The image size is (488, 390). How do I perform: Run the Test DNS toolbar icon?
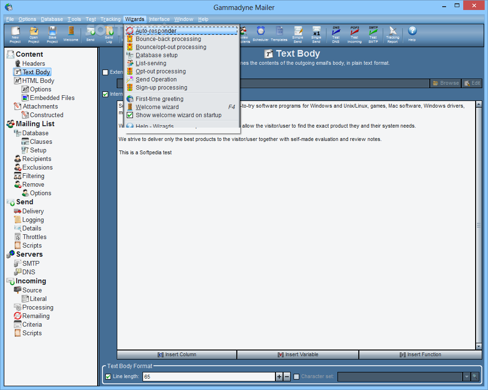336,34
